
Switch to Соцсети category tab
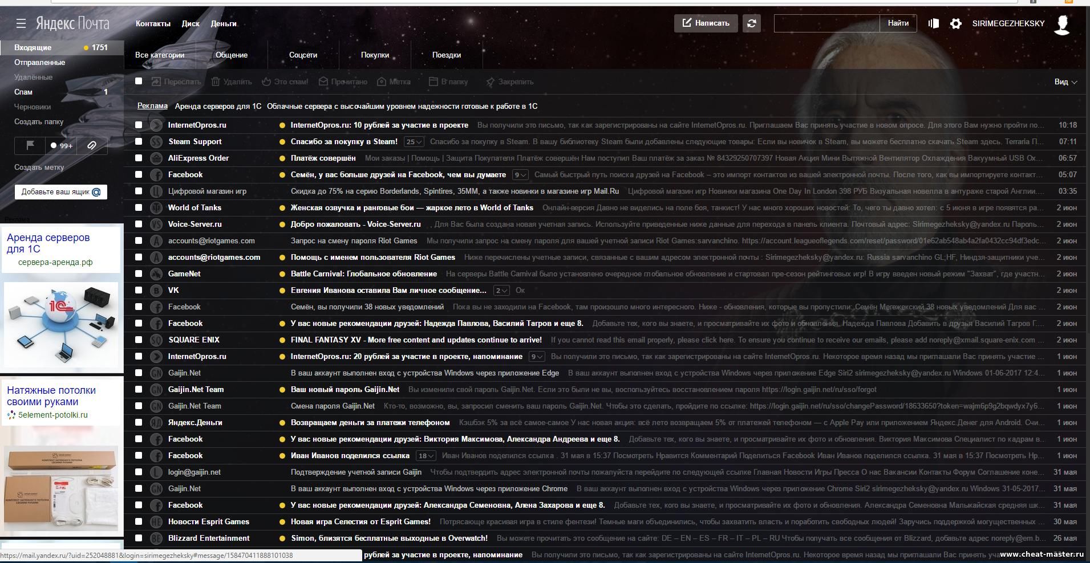pos(303,55)
